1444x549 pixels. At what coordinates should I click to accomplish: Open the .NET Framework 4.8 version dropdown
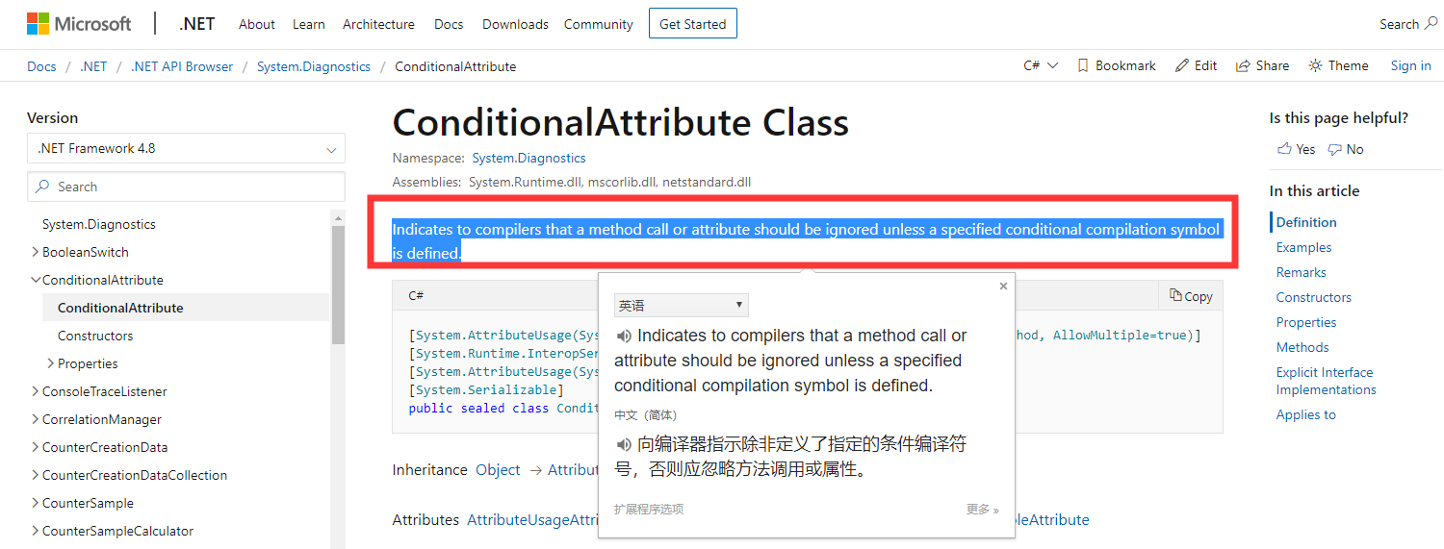click(186, 149)
